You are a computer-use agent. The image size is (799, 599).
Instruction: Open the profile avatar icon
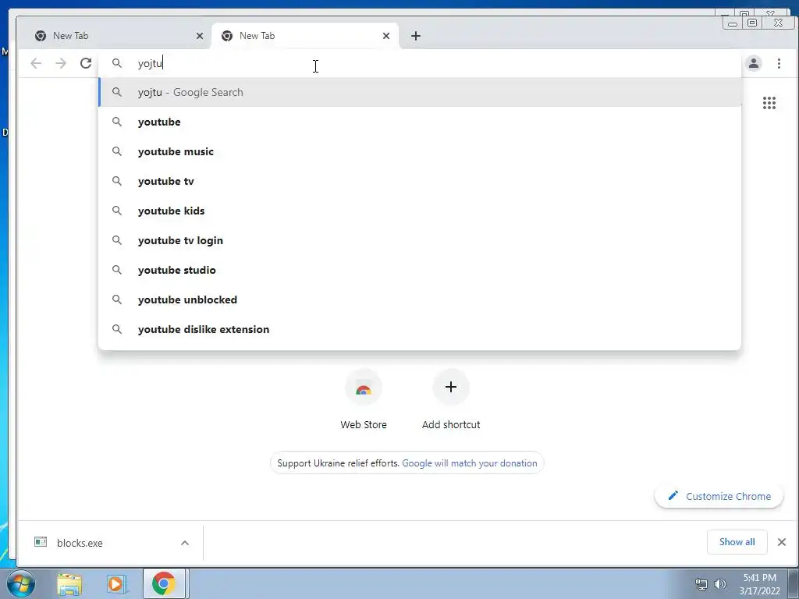coord(754,63)
